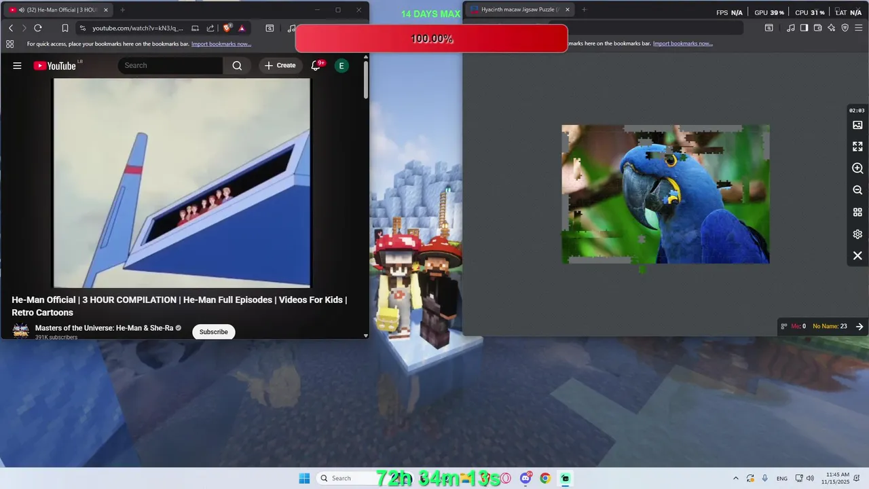Click Import bookmarks now in puzzle window
869x489 pixels.
tap(682, 43)
